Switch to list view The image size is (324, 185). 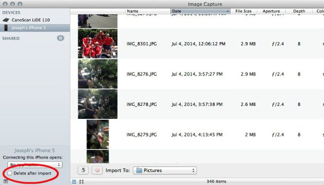pyautogui.click(x=74, y=182)
